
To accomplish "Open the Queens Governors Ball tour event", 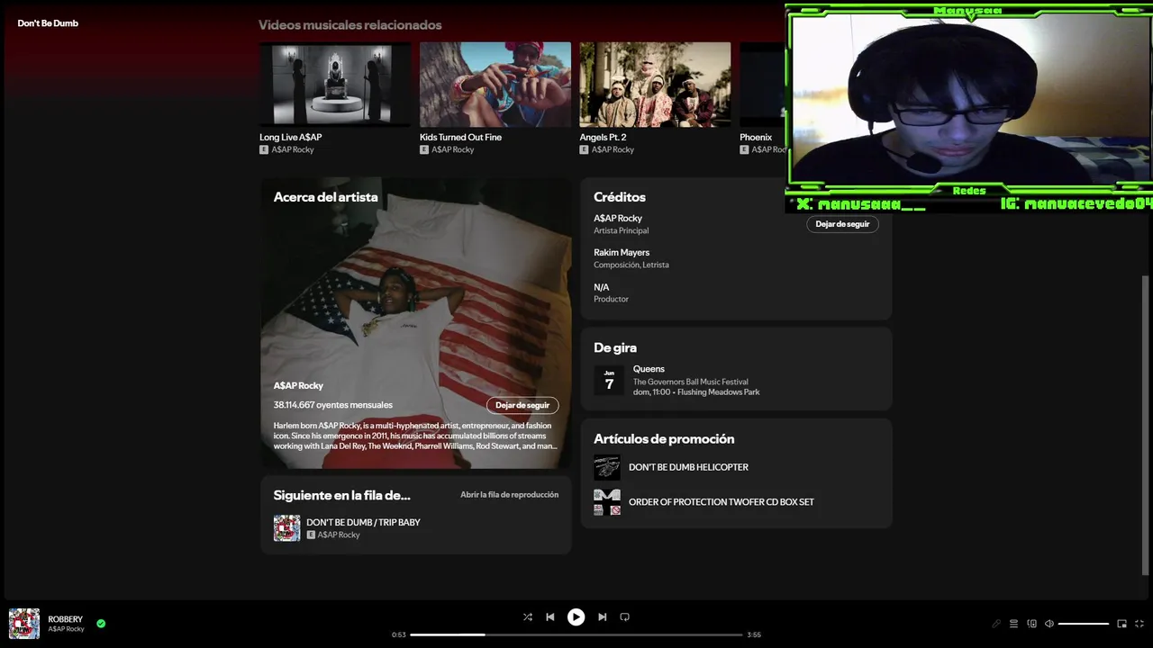I will (x=736, y=380).
